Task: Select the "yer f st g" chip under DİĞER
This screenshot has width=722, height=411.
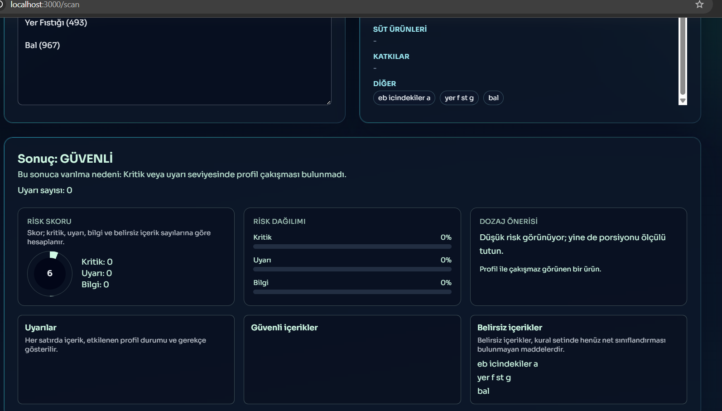Action: point(459,98)
